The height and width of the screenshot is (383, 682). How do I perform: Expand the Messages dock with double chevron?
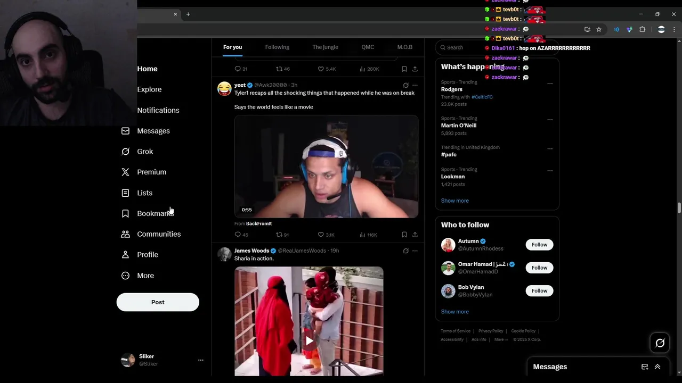657,367
